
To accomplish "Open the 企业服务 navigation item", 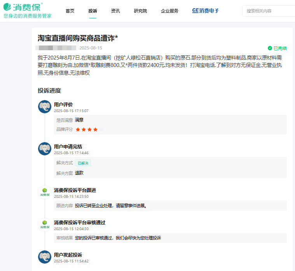I will click(169, 11).
